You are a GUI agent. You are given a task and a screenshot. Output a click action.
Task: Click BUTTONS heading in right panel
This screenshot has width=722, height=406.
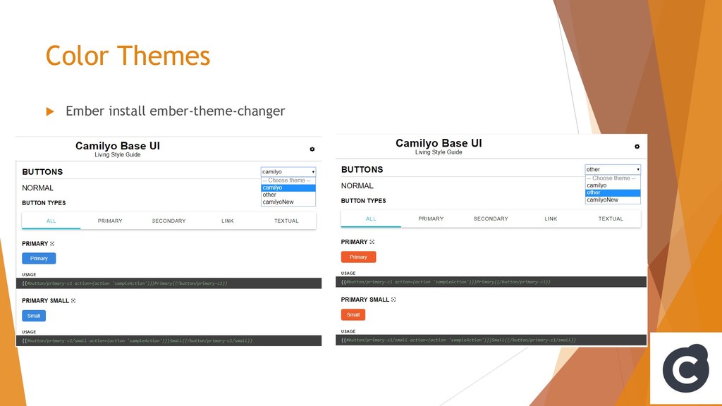click(362, 169)
